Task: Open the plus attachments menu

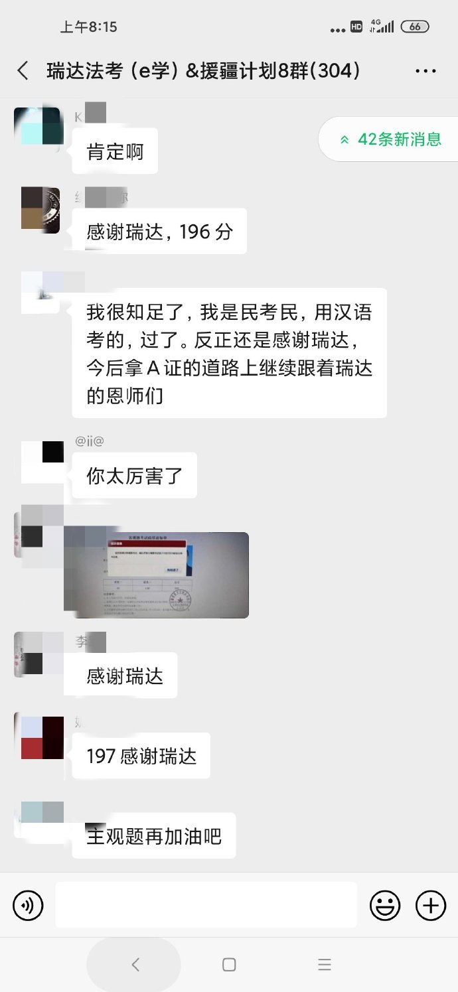Action: point(430,906)
